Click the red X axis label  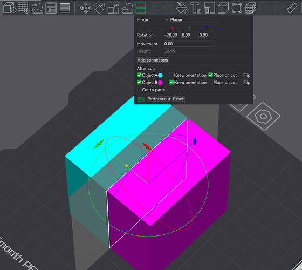(x=172, y=28)
